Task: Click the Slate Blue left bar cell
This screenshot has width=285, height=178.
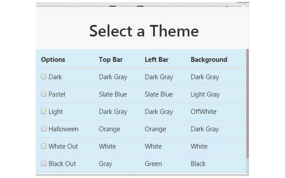Action: (159, 94)
